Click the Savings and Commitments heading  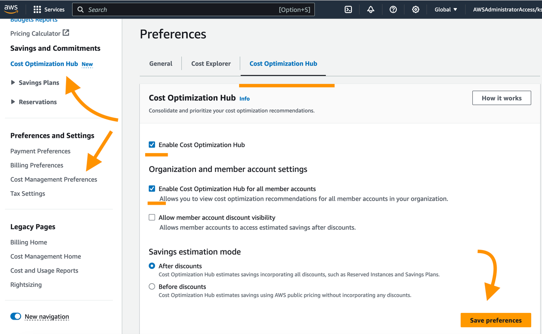[x=55, y=48]
